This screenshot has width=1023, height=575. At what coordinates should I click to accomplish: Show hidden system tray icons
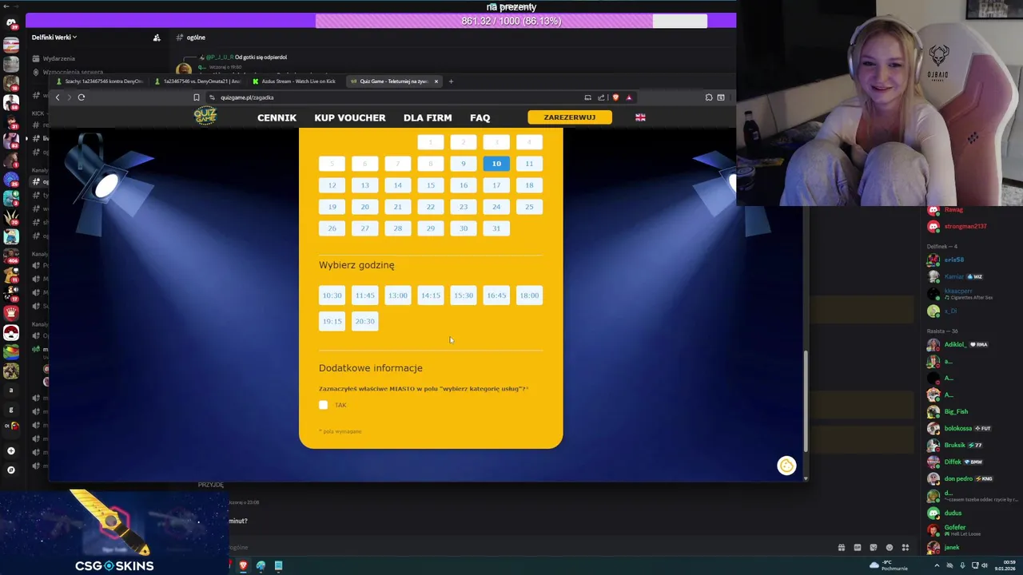(937, 565)
